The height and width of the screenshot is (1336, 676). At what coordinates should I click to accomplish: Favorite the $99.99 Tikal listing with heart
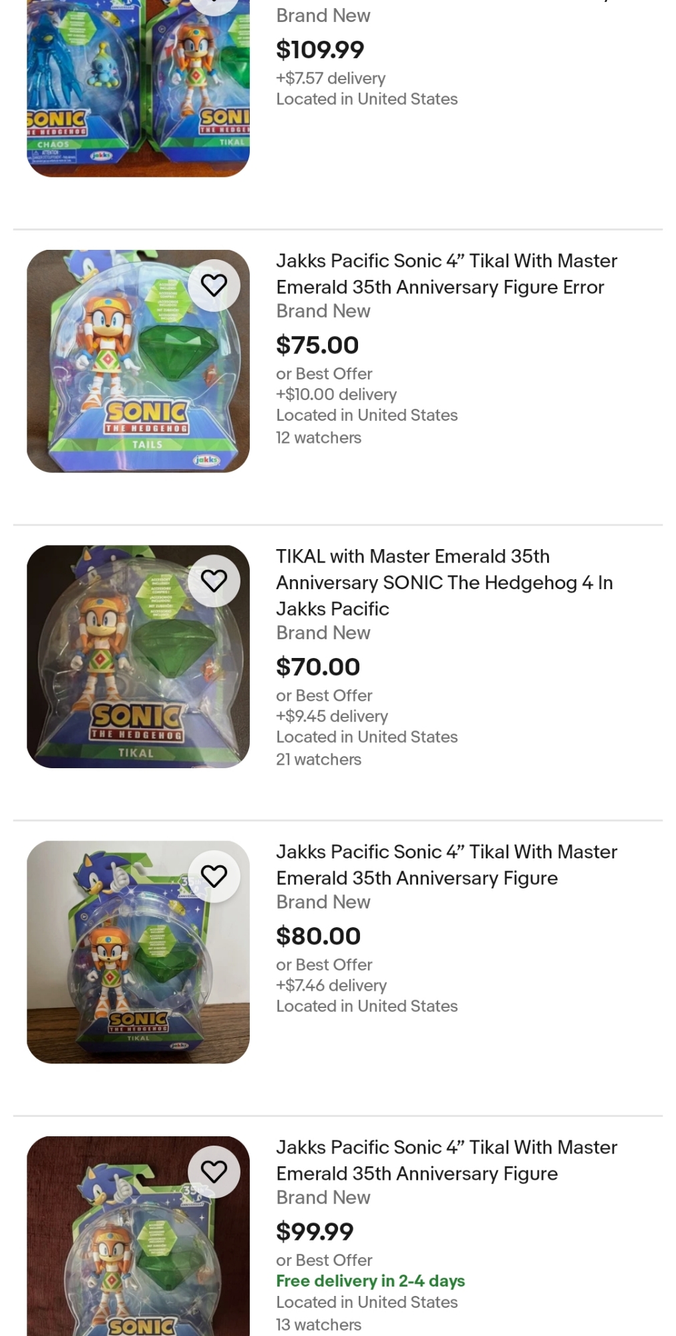click(214, 1171)
